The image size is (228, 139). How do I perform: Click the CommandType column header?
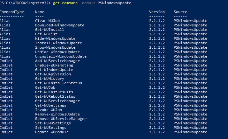coord(12,12)
